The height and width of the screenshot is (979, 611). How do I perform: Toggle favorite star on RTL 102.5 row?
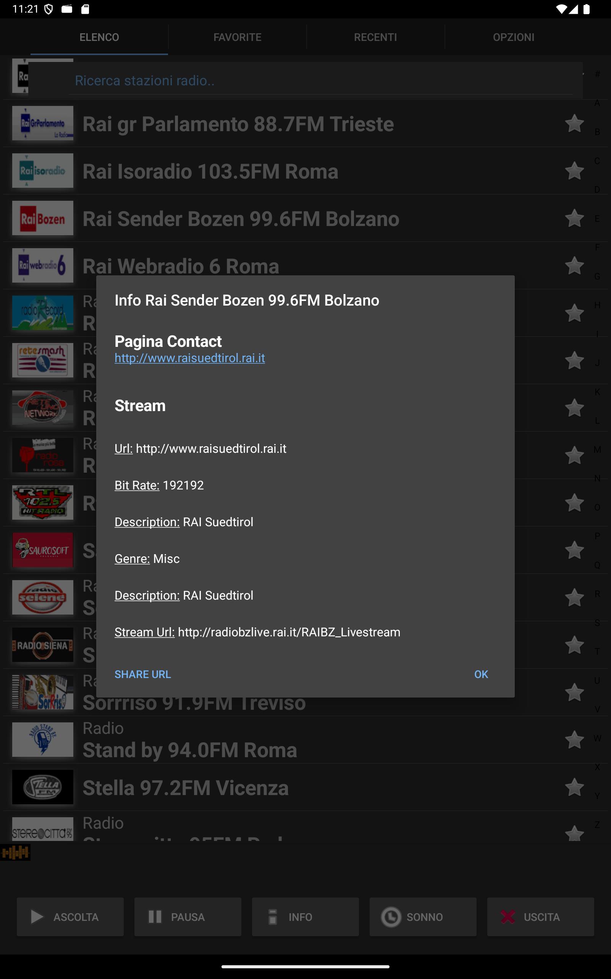click(574, 503)
